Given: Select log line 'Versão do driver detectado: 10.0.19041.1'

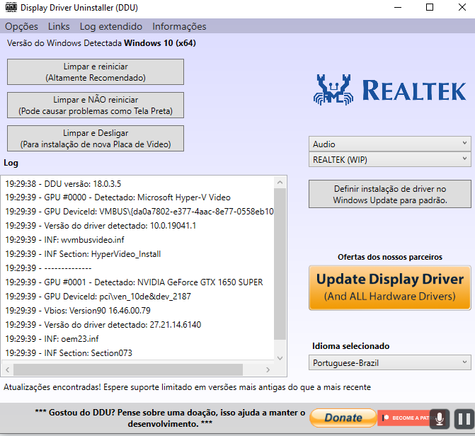Looking at the screenshot, I should coord(101,226).
